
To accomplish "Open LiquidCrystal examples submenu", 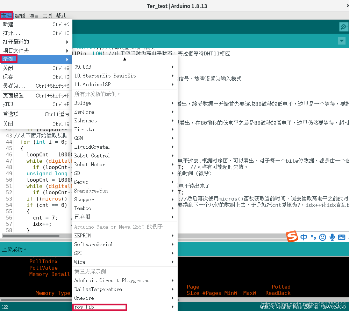I will click(124, 147).
